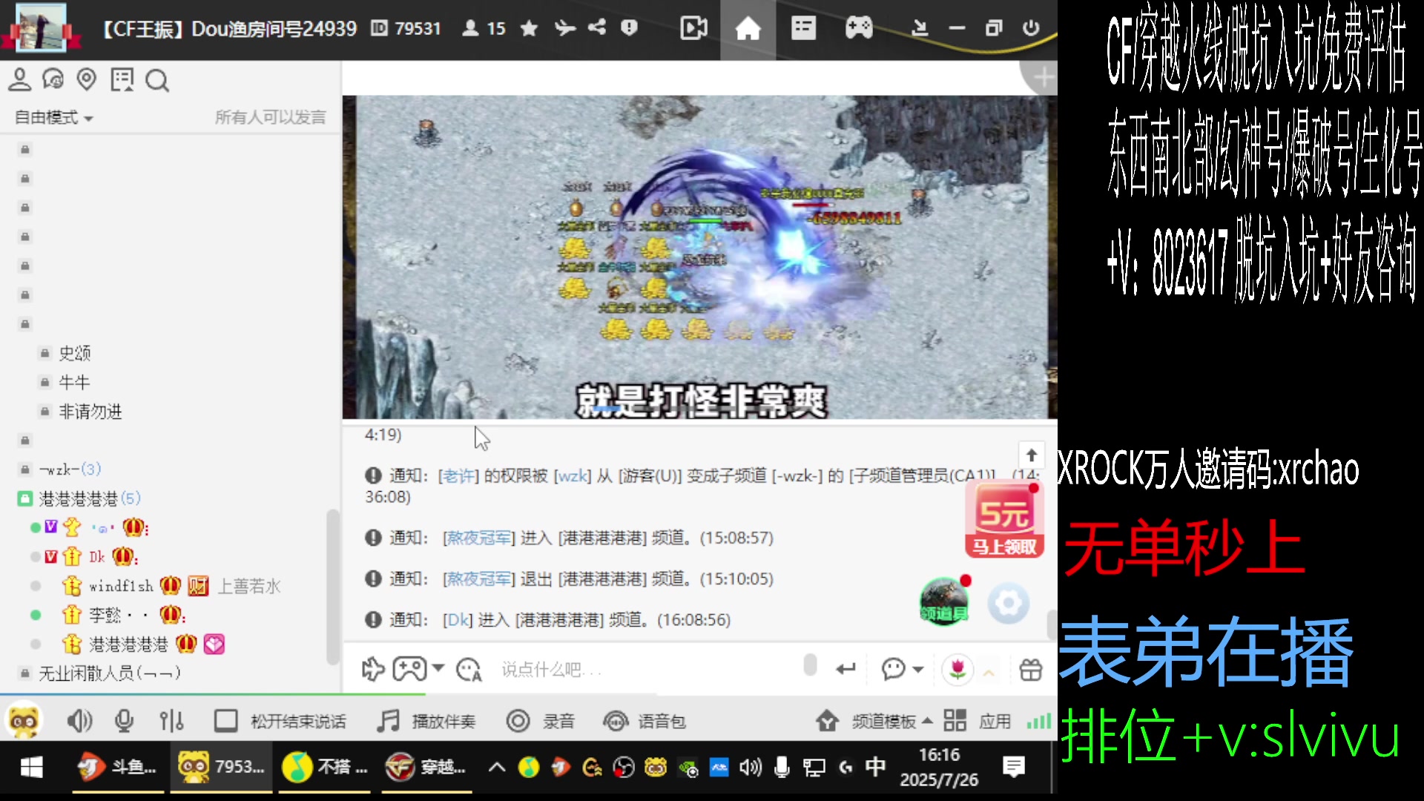
Task: Show hidden tray icons chevron
Action: 497,767
